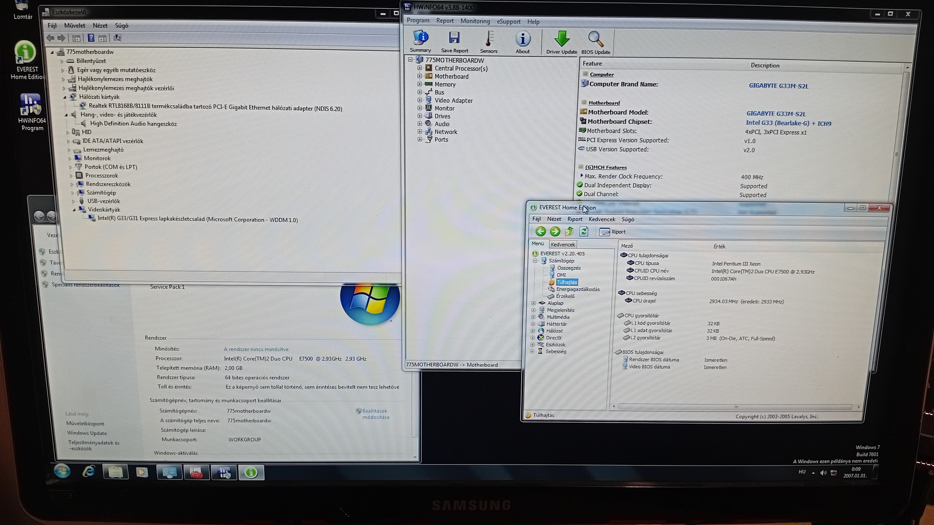The image size is (934, 525).
Task: Click the Riport button in EVEREST
Action: pos(612,232)
